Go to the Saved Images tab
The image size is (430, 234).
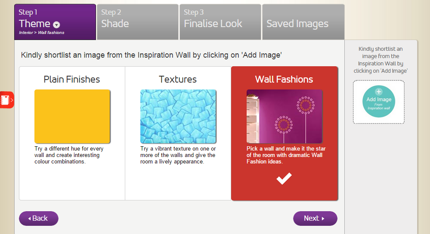coord(303,24)
